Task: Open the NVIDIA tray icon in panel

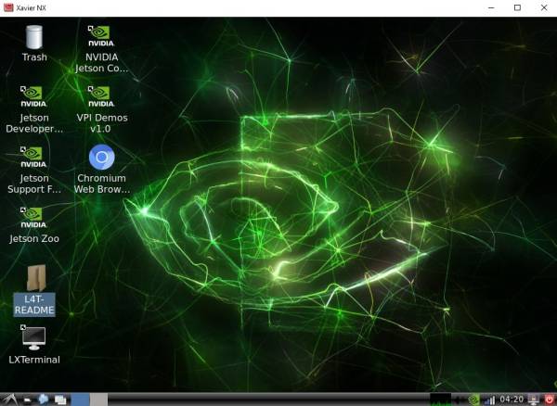Action: coord(473,400)
